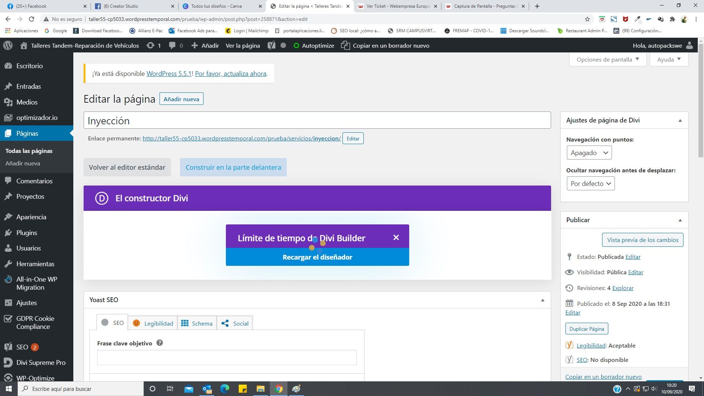
Task: Click the Divi D logo in the builder header
Action: [x=102, y=198]
